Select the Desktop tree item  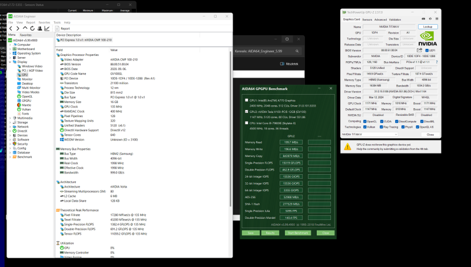coord(27,84)
